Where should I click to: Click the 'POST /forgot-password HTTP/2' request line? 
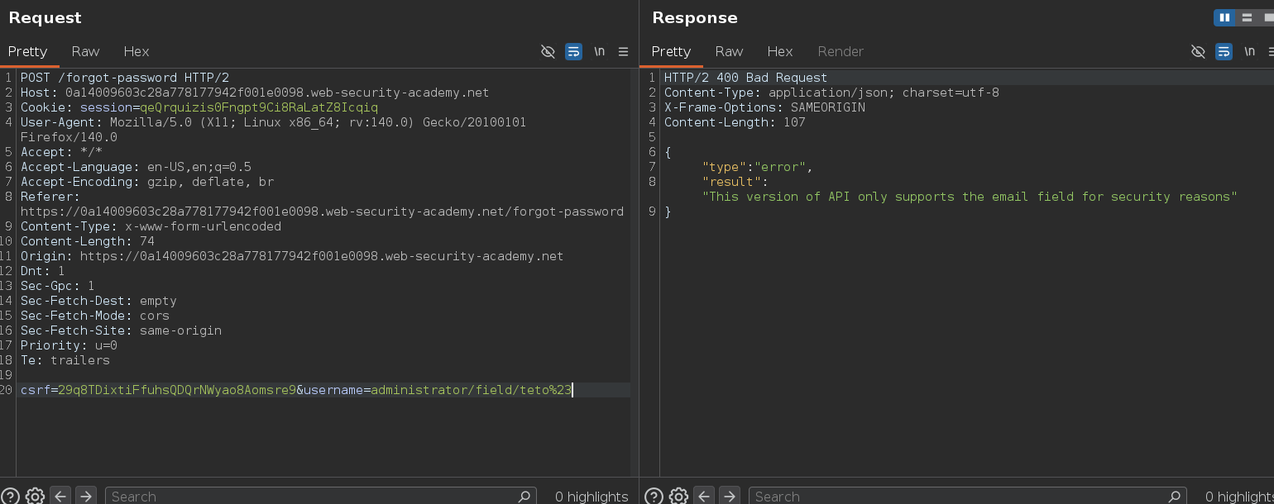click(125, 78)
